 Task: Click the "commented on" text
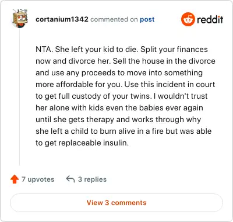[x=114, y=19]
